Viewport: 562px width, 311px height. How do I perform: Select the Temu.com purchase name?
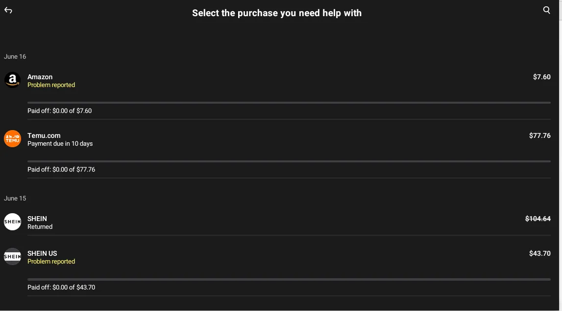tap(44, 135)
